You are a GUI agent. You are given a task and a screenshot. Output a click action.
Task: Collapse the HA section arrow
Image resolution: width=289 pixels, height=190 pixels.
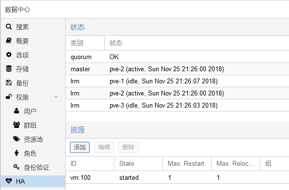56,181
